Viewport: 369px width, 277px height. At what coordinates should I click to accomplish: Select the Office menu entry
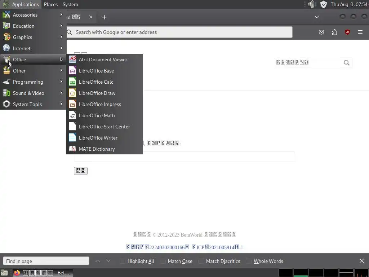(33, 60)
